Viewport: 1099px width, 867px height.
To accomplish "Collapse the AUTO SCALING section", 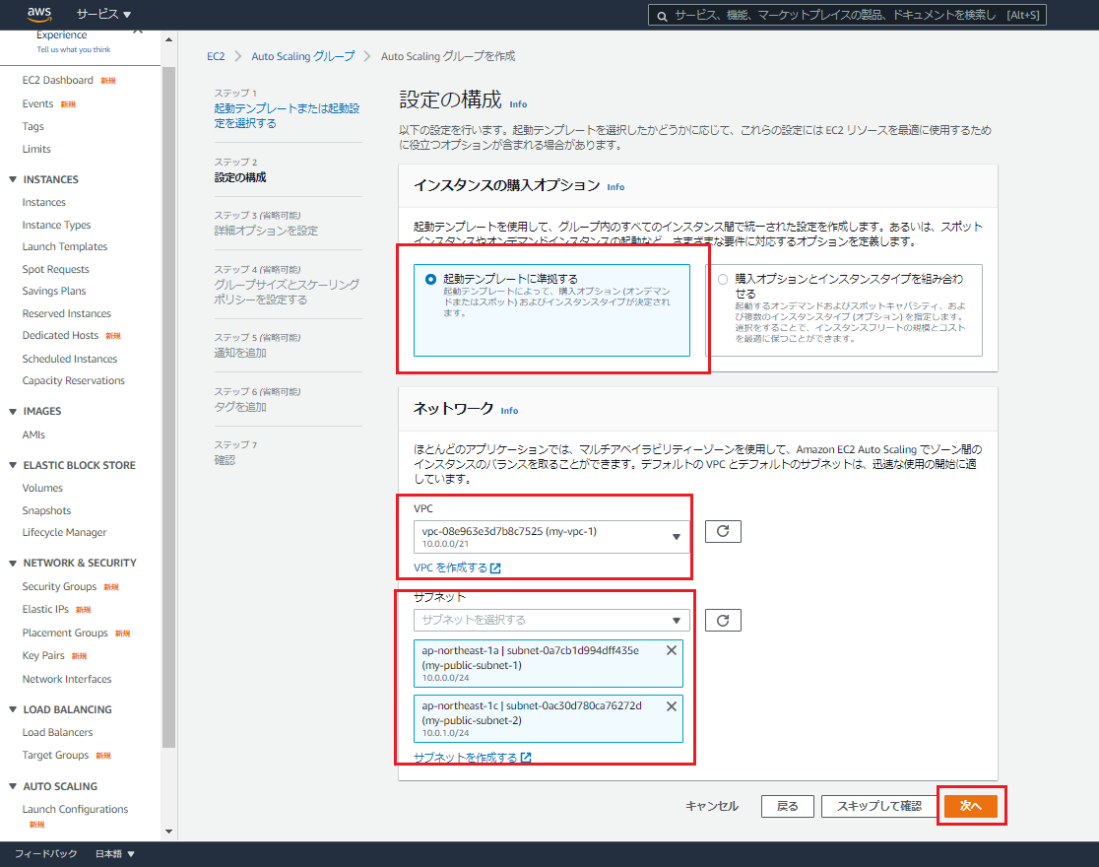I will 13,786.
